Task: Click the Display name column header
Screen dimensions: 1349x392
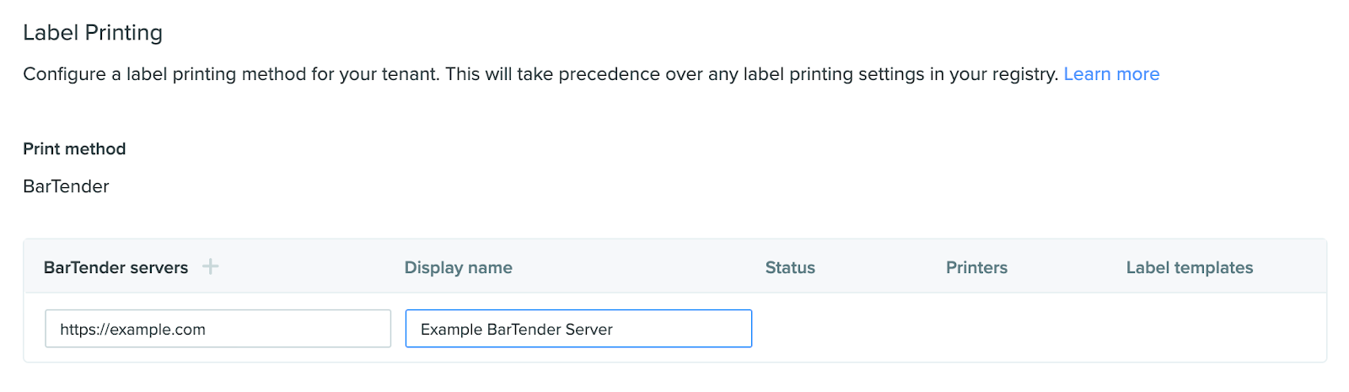Action: (x=458, y=267)
